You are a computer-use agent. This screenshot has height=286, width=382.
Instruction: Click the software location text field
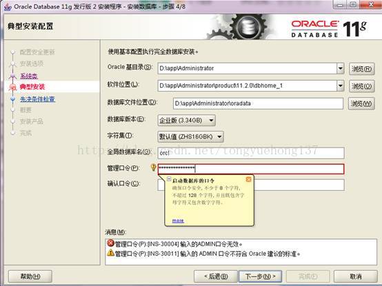coord(248,85)
